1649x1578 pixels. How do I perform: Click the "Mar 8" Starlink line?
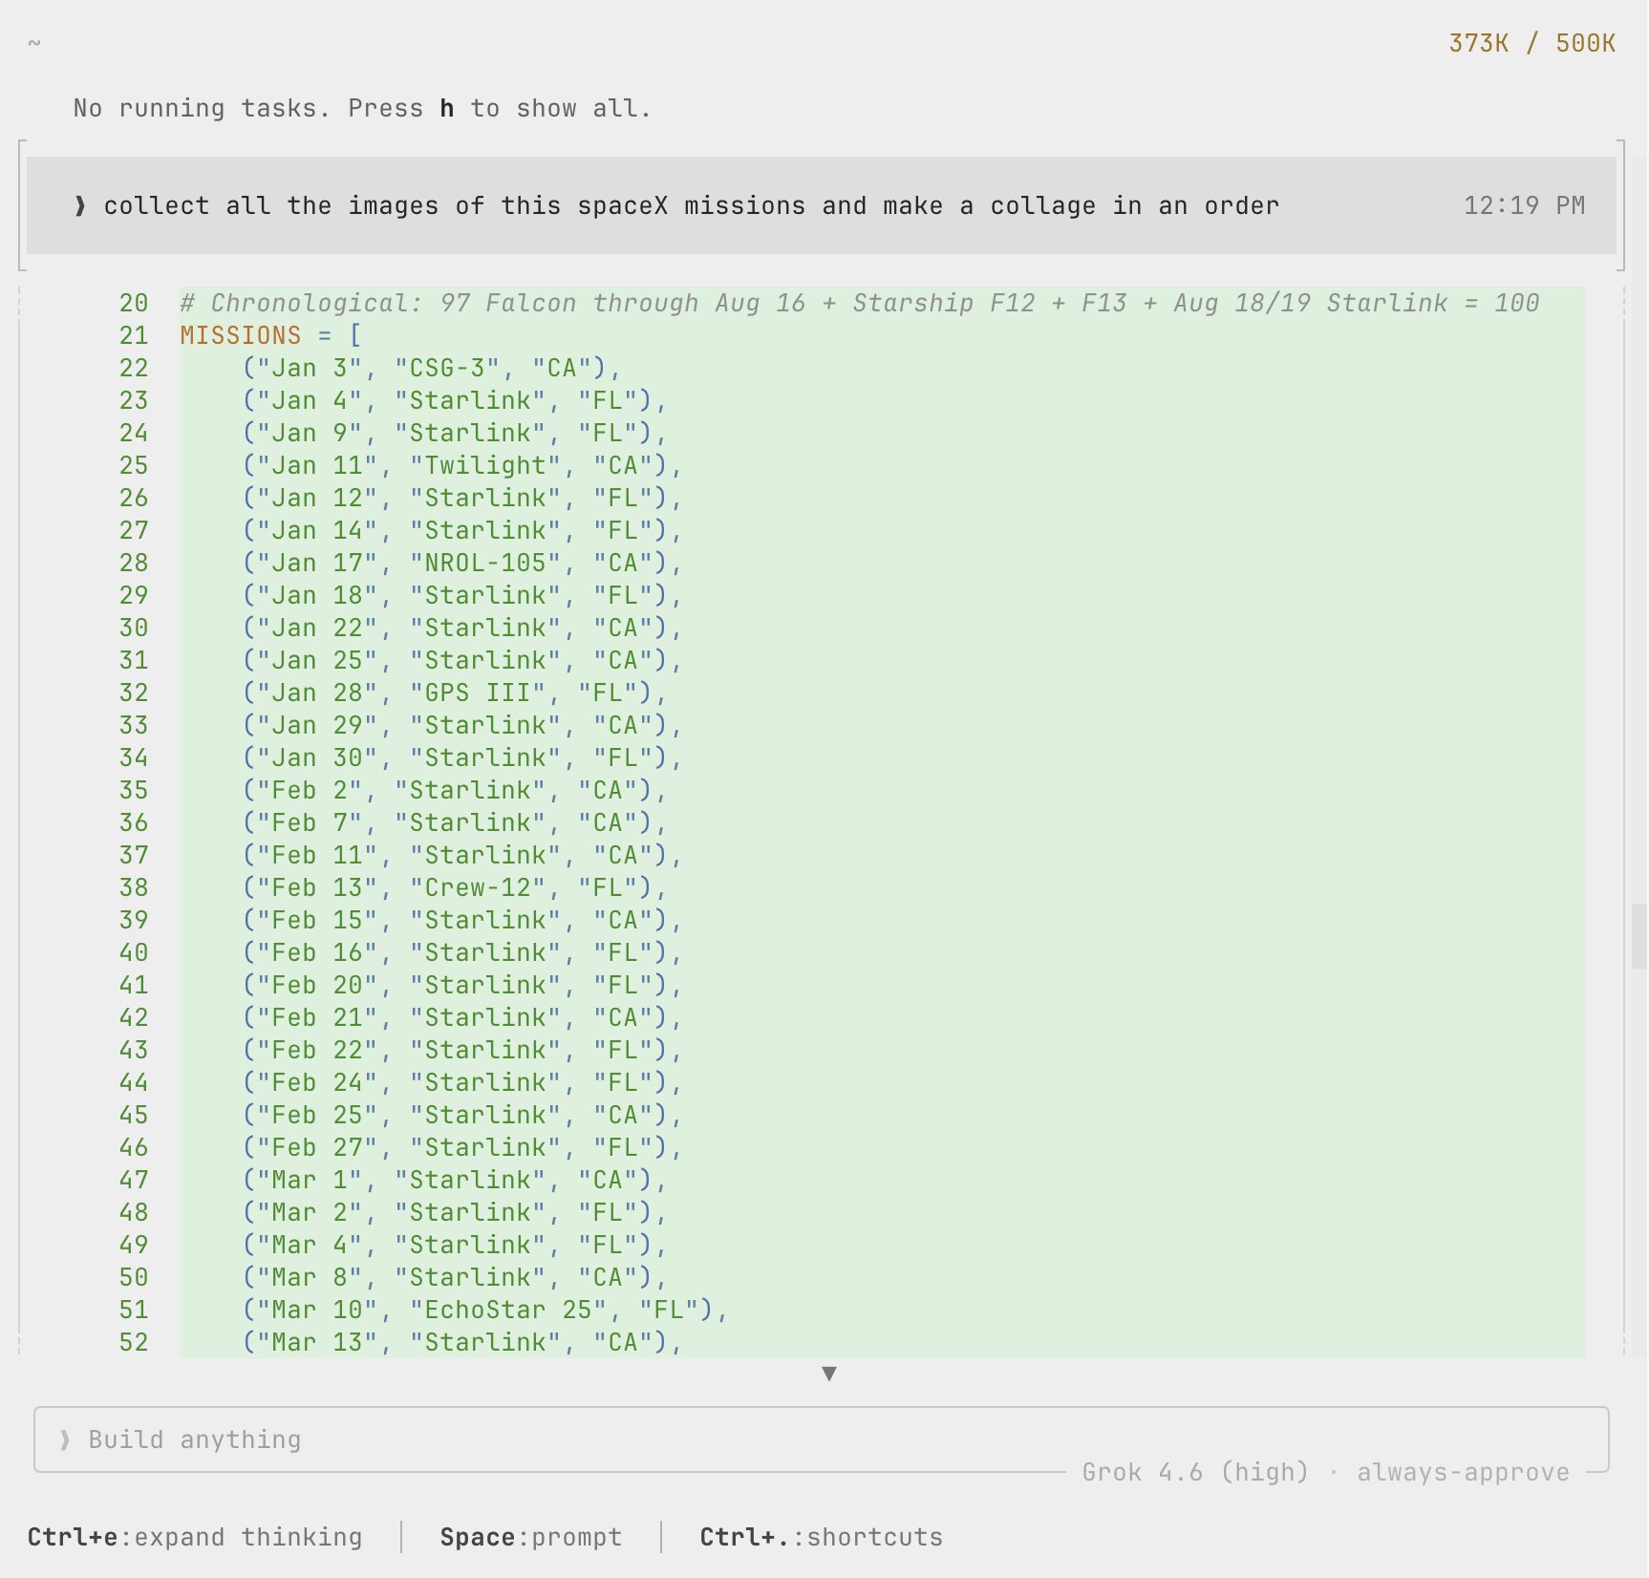point(455,1277)
